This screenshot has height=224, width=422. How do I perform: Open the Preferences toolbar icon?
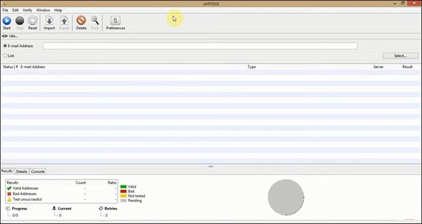pos(115,20)
